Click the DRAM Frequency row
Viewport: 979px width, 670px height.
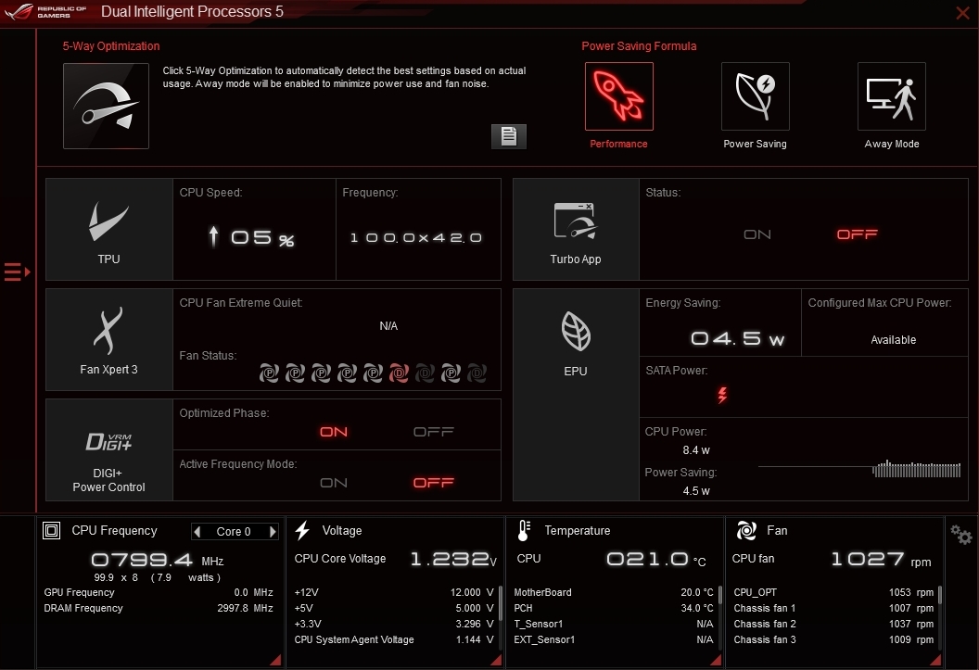pyautogui.click(x=159, y=608)
